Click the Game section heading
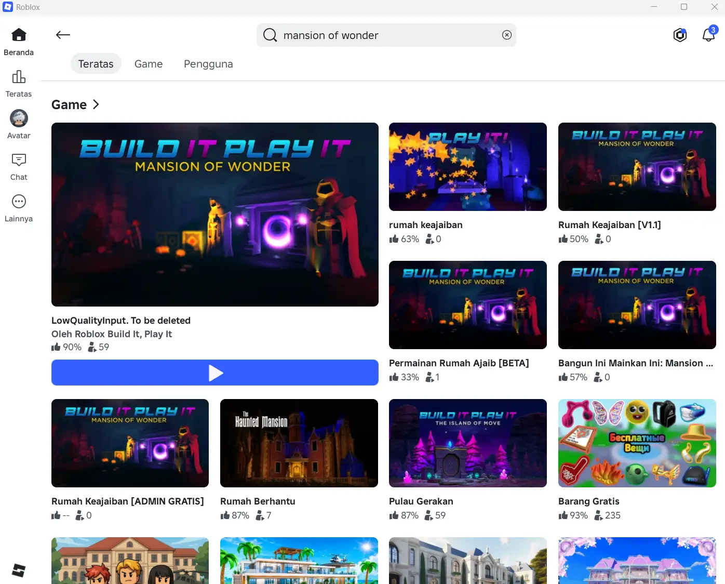The width and height of the screenshot is (725, 584). [x=69, y=104]
